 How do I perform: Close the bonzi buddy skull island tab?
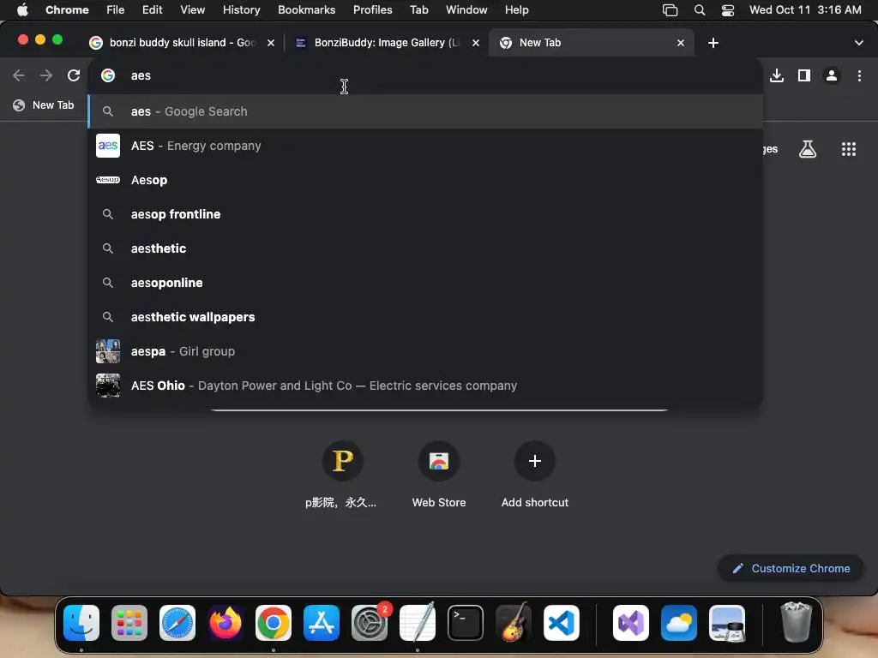pyautogui.click(x=270, y=43)
